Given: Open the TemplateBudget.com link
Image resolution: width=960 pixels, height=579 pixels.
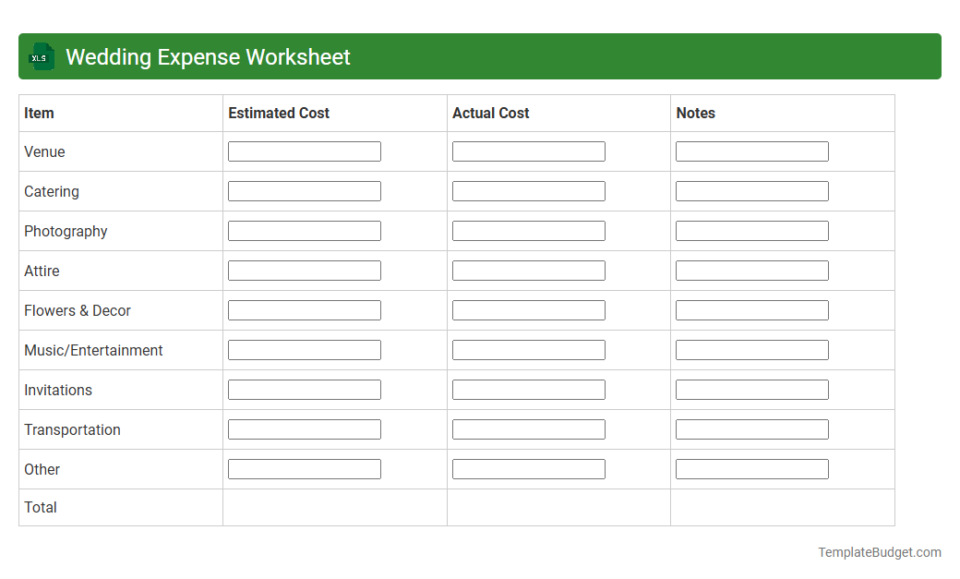Looking at the screenshot, I should pyautogui.click(x=879, y=552).
